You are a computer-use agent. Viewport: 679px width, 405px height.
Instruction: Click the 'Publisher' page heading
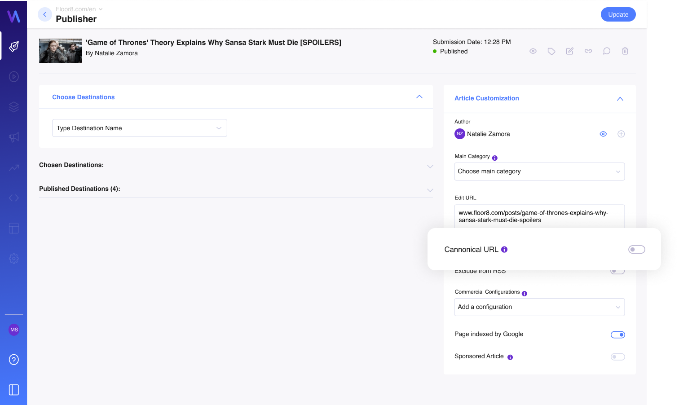[x=76, y=19]
